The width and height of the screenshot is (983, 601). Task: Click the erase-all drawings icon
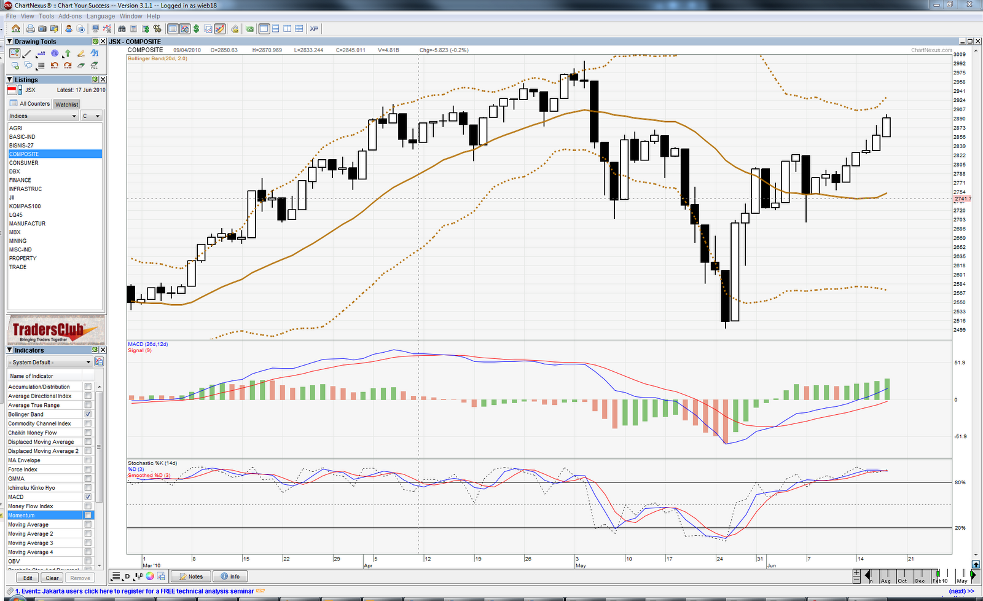click(x=95, y=65)
